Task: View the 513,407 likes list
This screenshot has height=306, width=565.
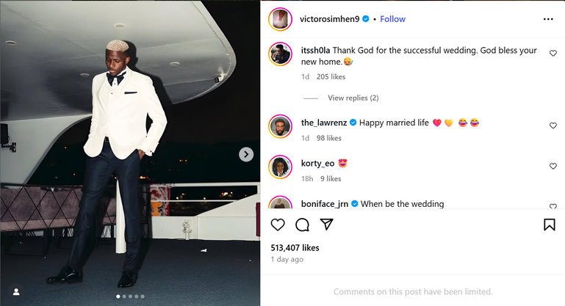Action: 295,248
